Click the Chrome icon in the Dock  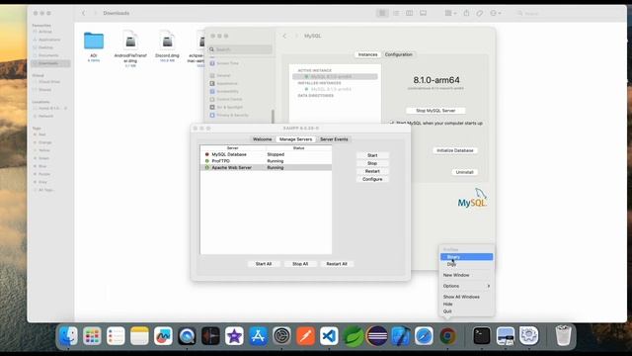point(447,336)
